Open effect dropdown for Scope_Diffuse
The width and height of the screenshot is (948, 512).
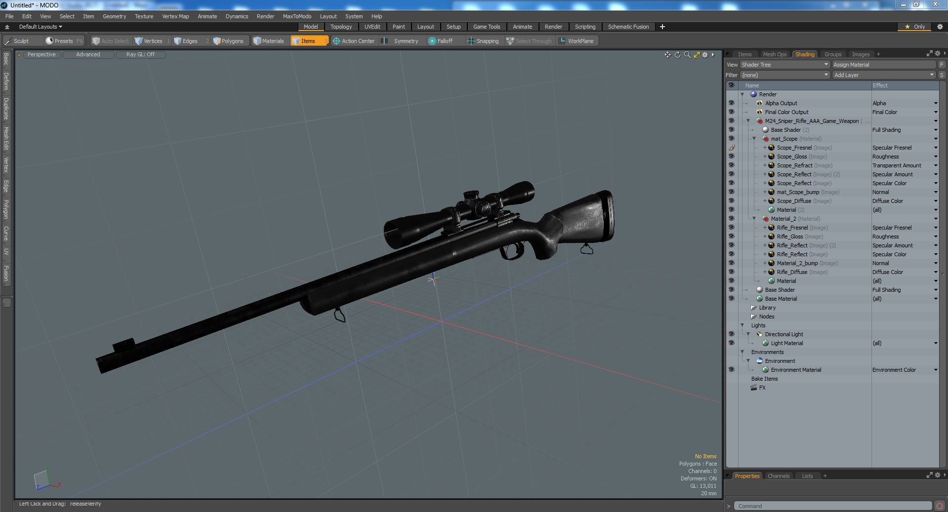(x=935, y=201)
